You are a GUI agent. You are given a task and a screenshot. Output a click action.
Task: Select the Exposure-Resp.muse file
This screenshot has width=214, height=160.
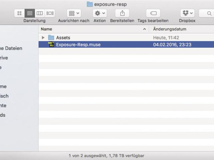pyautogui.click(x=126, y=45)
